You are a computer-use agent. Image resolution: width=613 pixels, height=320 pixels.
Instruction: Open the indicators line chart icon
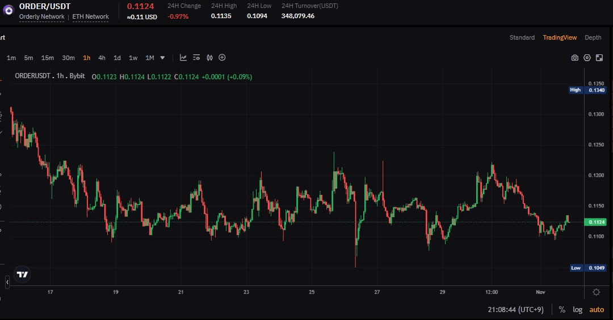[183, 58]
